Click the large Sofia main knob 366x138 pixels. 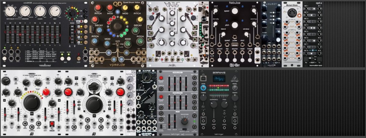(x=94, y=104)
